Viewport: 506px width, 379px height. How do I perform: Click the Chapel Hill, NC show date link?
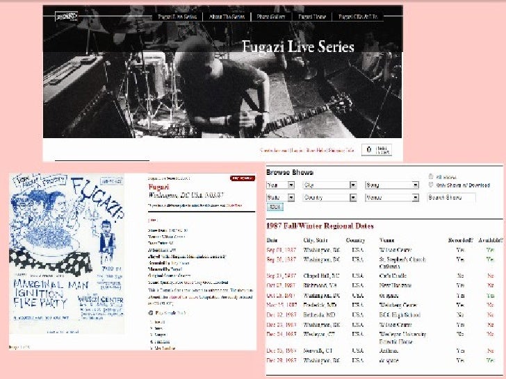281,276
